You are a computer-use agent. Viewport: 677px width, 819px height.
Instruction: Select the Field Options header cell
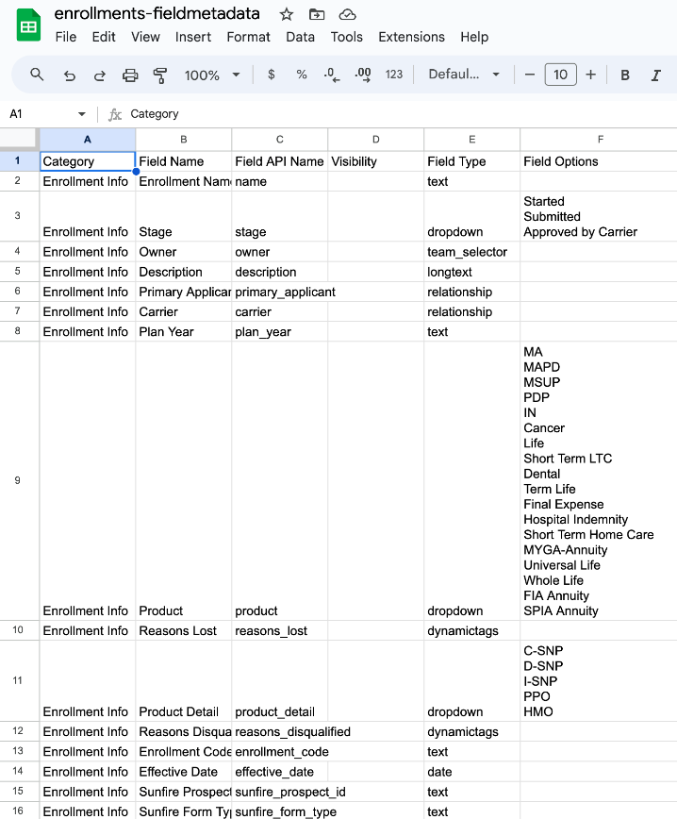click(599, 161)
